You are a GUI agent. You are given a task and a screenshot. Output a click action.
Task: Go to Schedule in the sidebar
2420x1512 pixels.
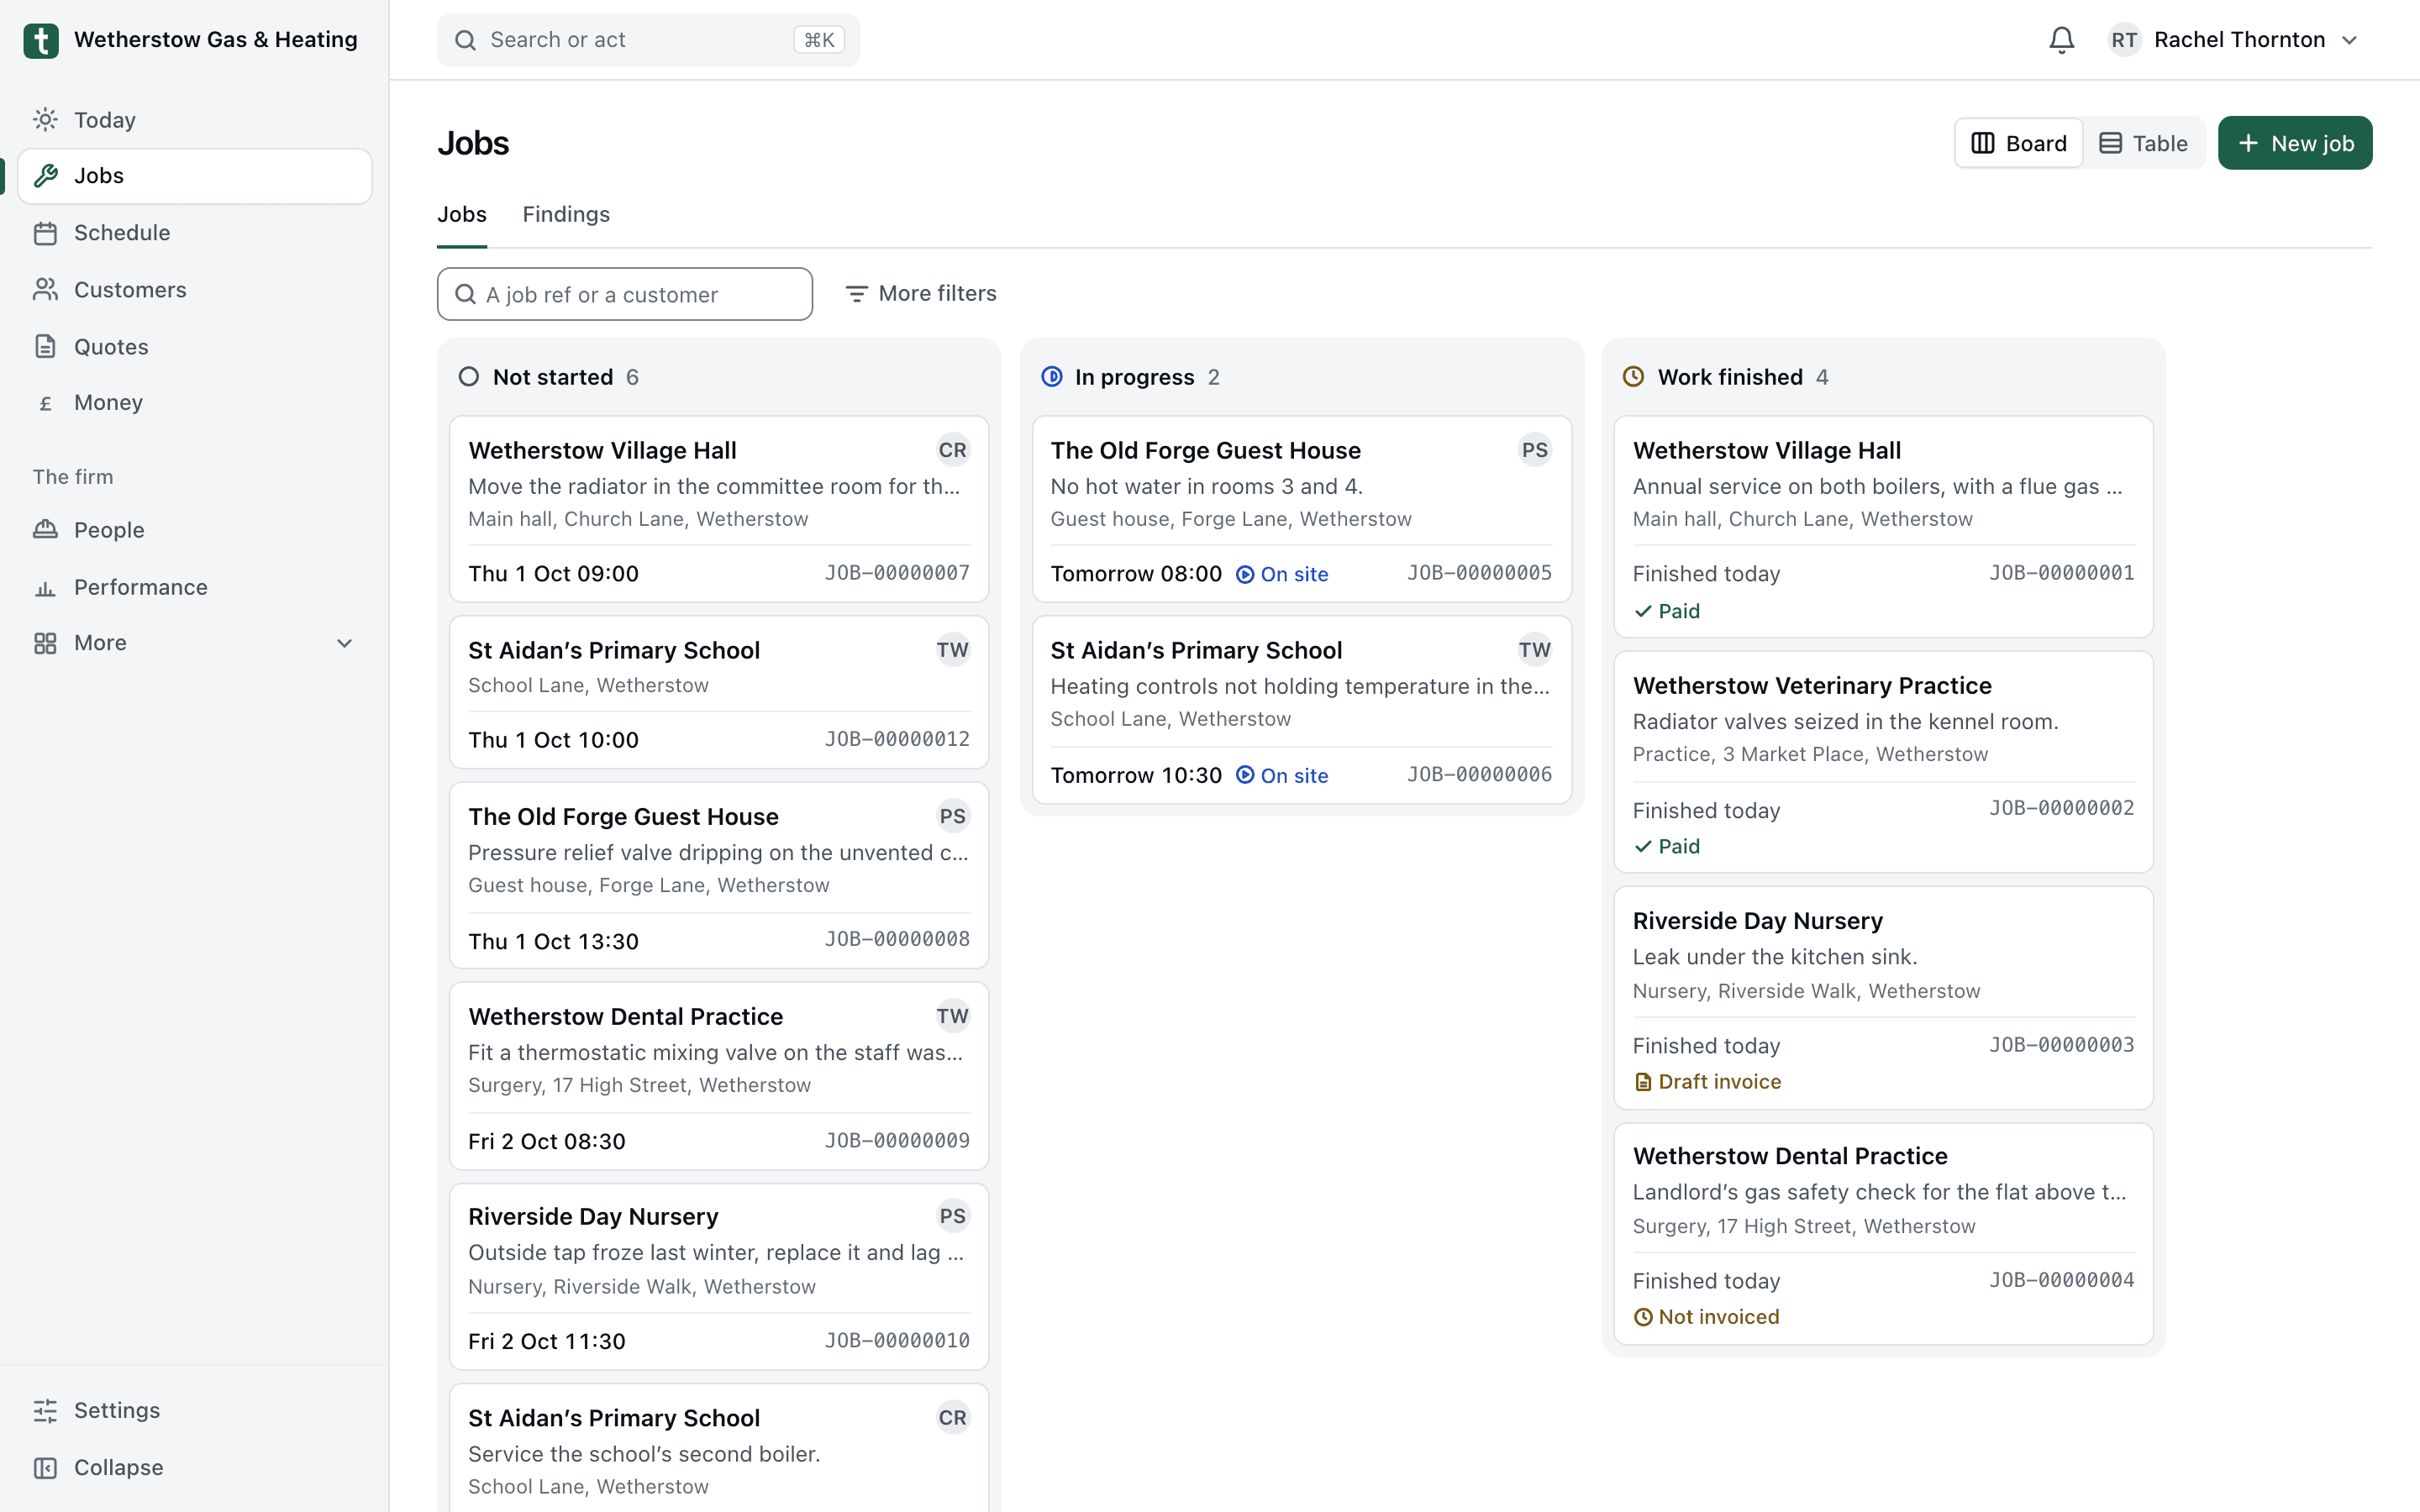tap(195, 233)
